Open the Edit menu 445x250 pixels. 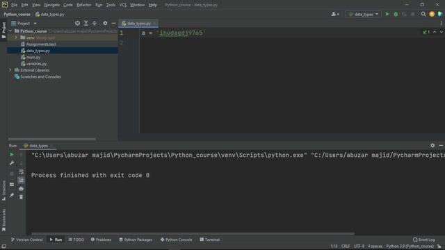click(25, 5)
